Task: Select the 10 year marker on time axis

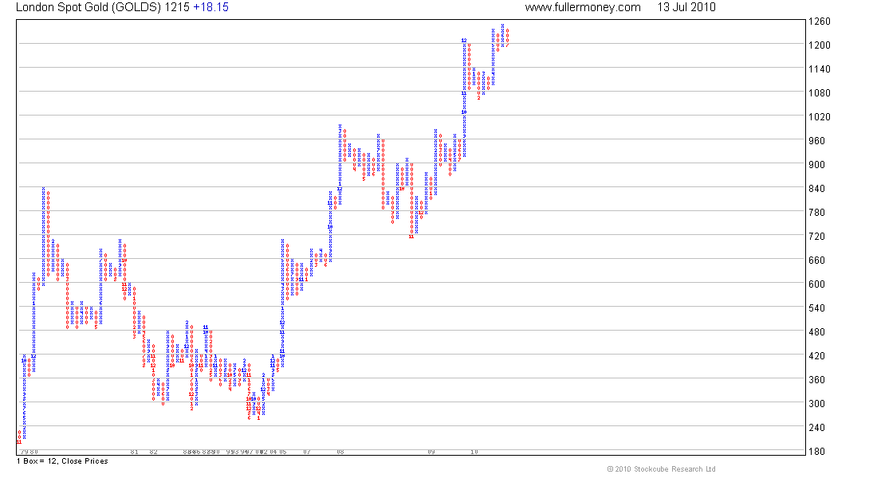Action: (x=474, y=452)
